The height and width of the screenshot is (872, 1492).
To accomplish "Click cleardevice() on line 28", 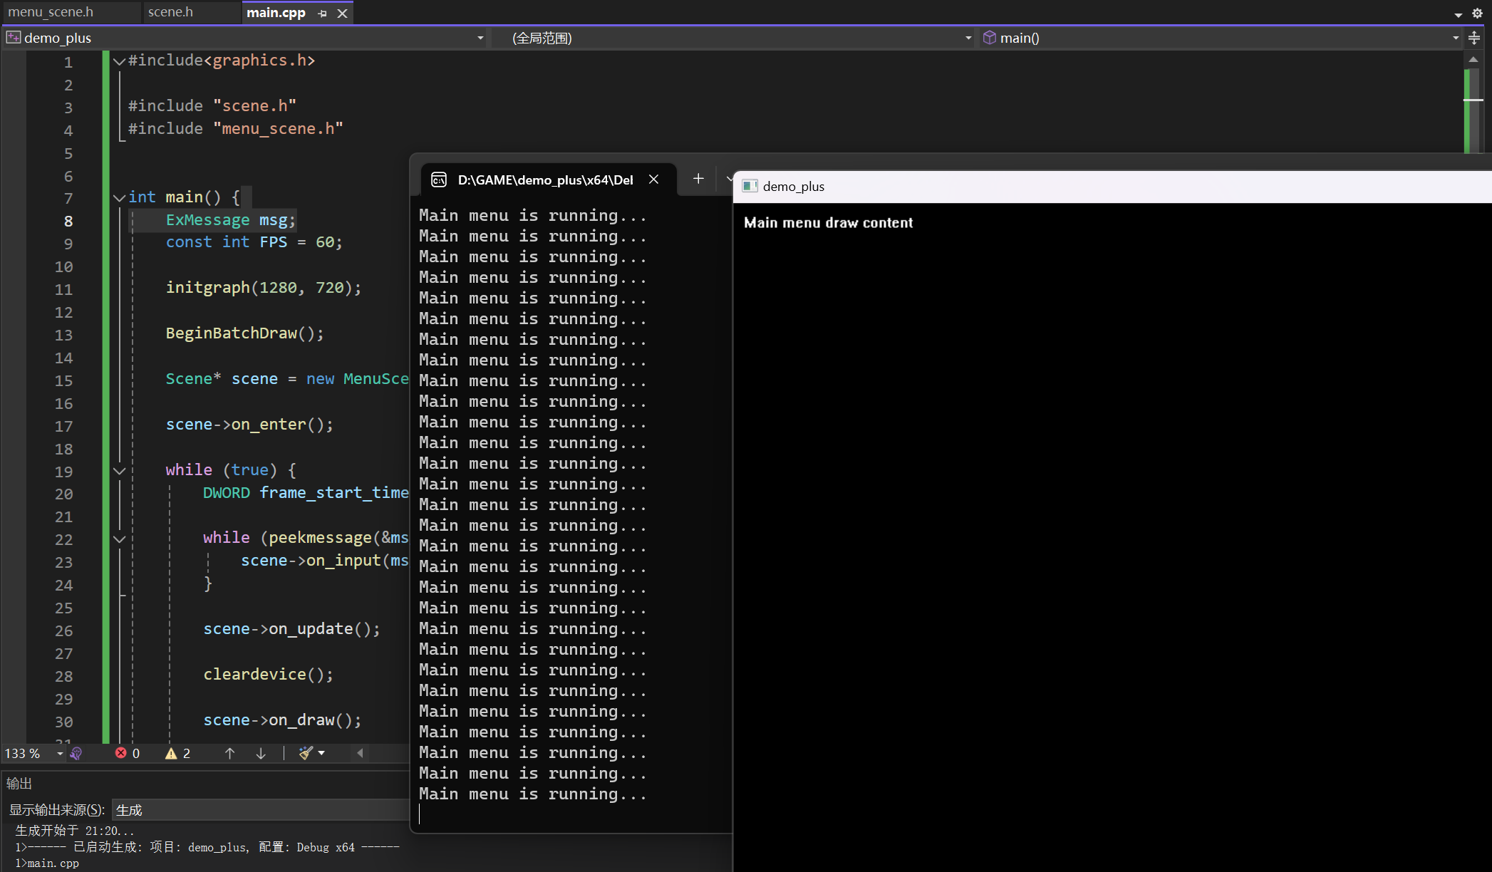I will click(x=268, y=675).
